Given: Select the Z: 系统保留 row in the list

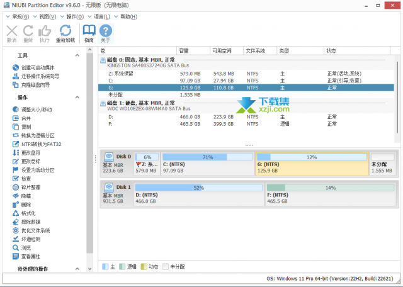Looking at the screenshot, I should click(x=246, y=74).
